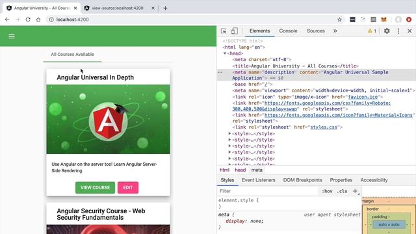Select the base href node

coord(252,84)
